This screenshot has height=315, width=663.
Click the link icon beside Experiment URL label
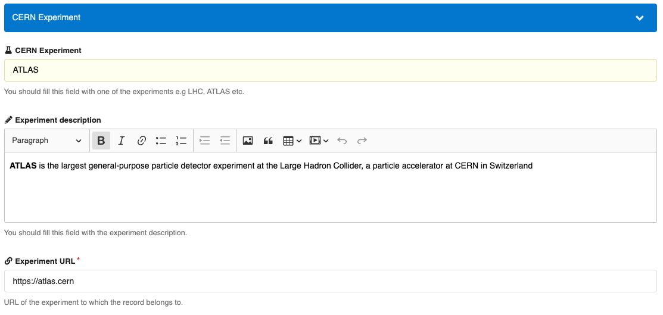coord(8,261)
